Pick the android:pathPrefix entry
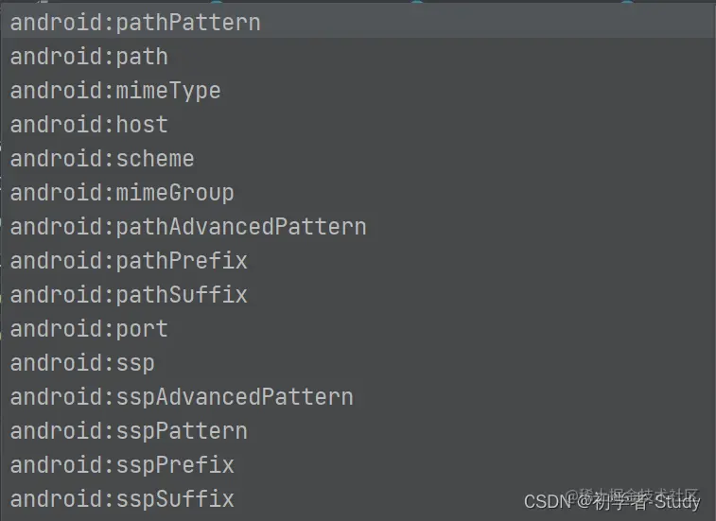The image size is (716, 521). (x=129, y=261)
